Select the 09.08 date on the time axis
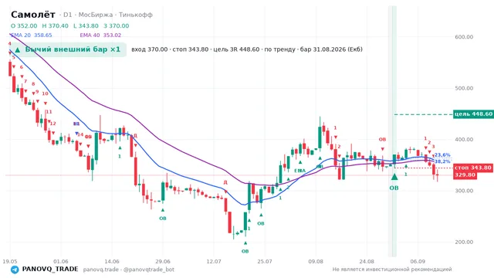This screenshot has width=494, height=278. [x=316, y=261]
